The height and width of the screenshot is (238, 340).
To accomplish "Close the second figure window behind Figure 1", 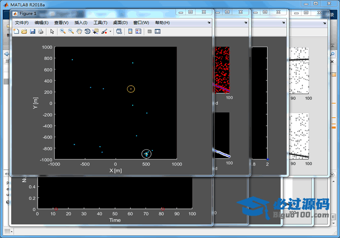I will point(241,12).
